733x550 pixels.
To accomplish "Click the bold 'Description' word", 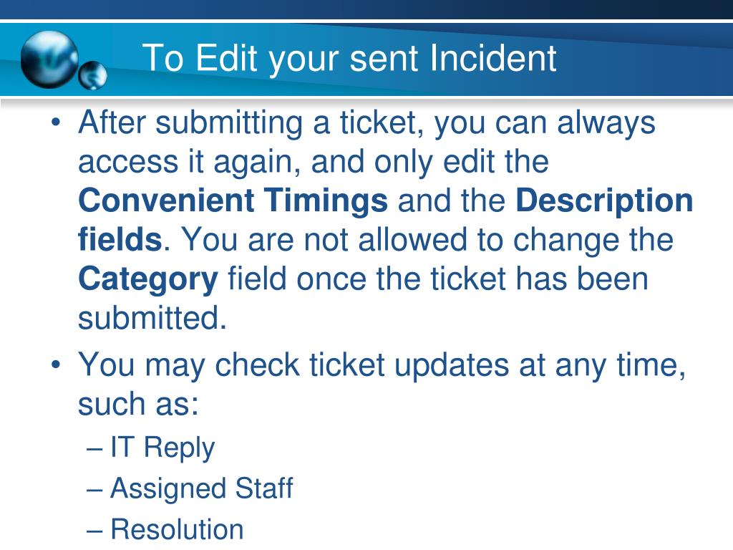I will click(604, 201).
